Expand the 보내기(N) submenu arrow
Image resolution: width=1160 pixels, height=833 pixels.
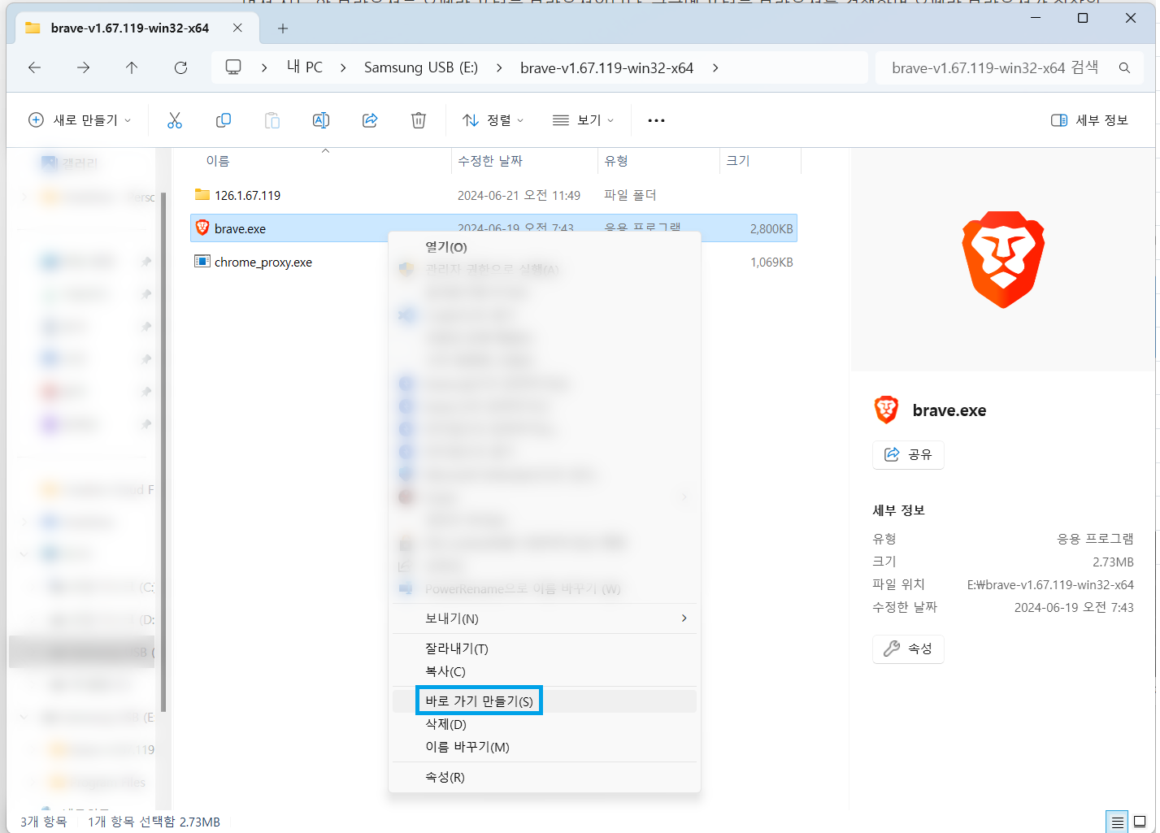tap(684, 618)
